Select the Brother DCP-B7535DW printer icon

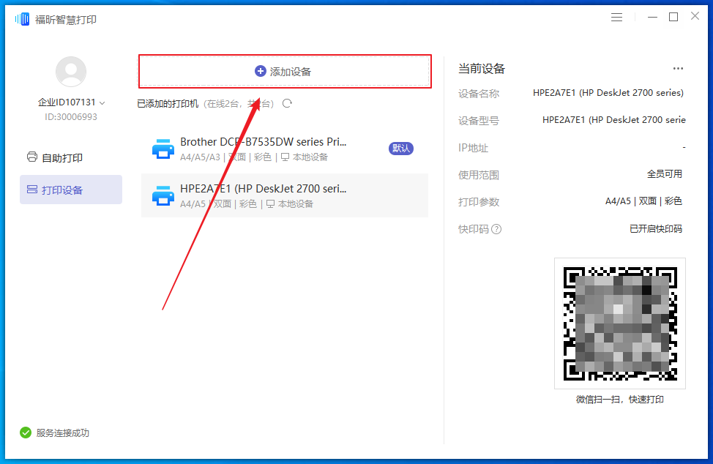[163, 149]
